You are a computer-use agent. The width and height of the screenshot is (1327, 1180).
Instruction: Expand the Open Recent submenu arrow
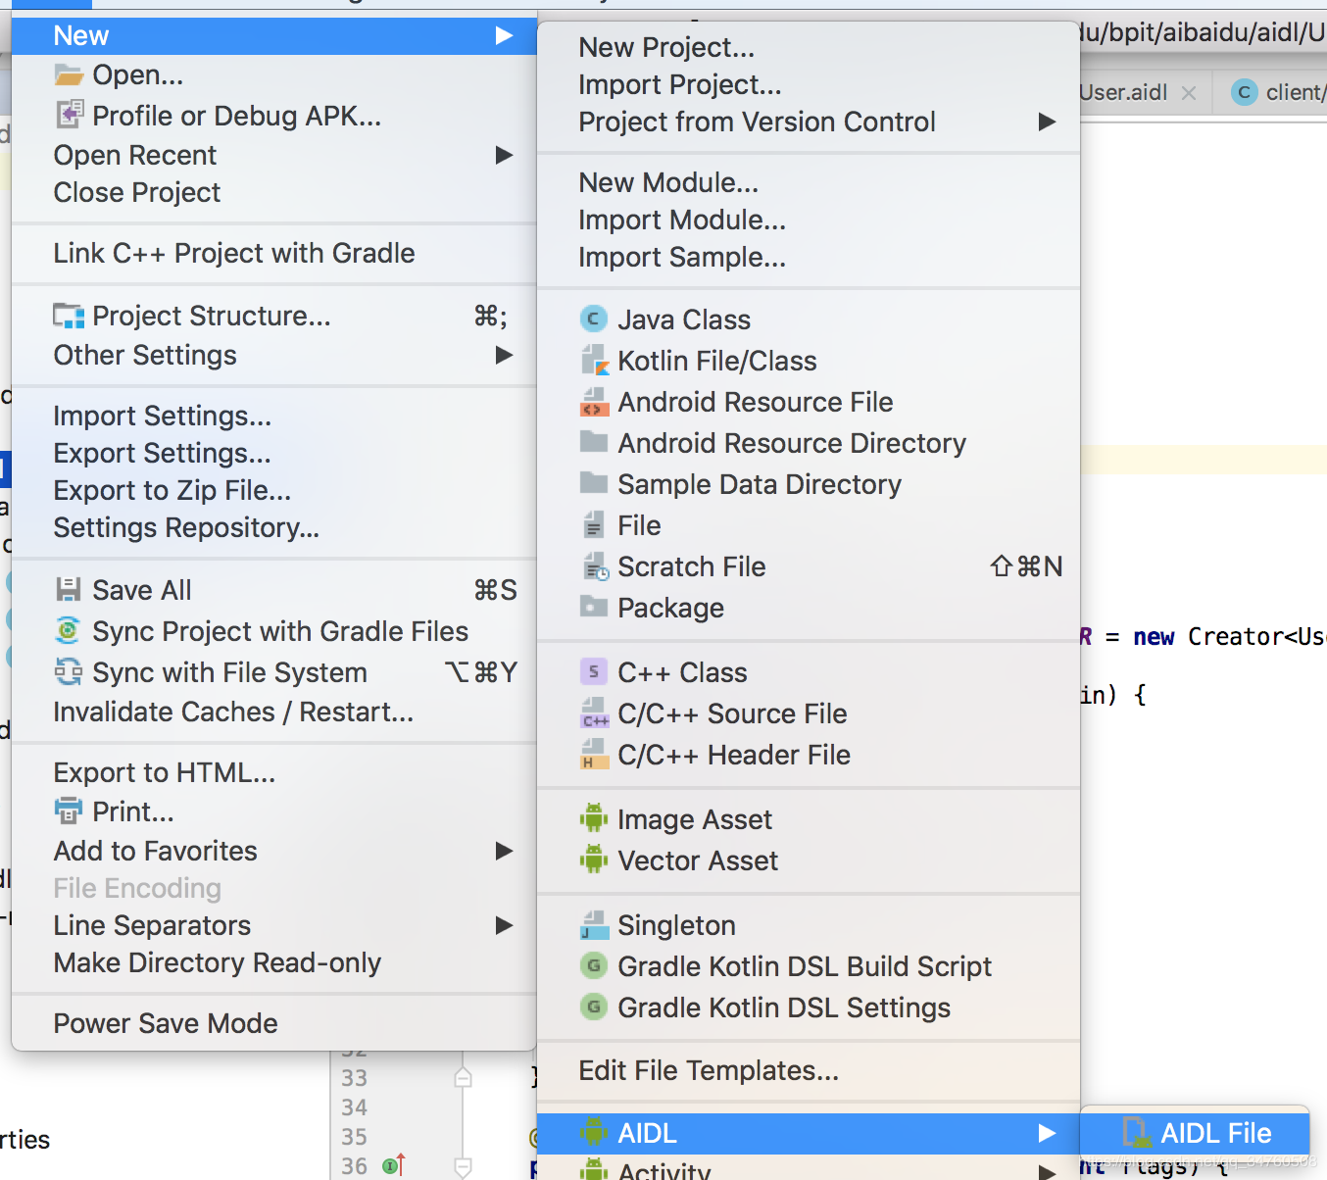click(x=505, y=155)
